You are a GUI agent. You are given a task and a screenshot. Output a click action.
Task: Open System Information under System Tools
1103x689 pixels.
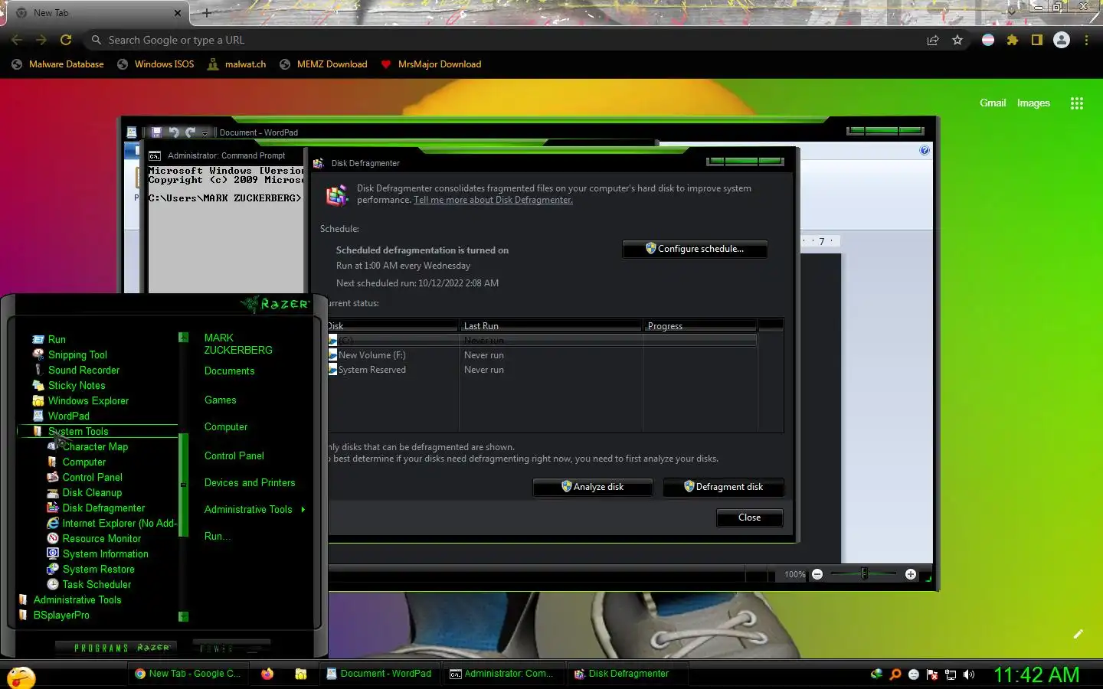click(x=105, y=553)
